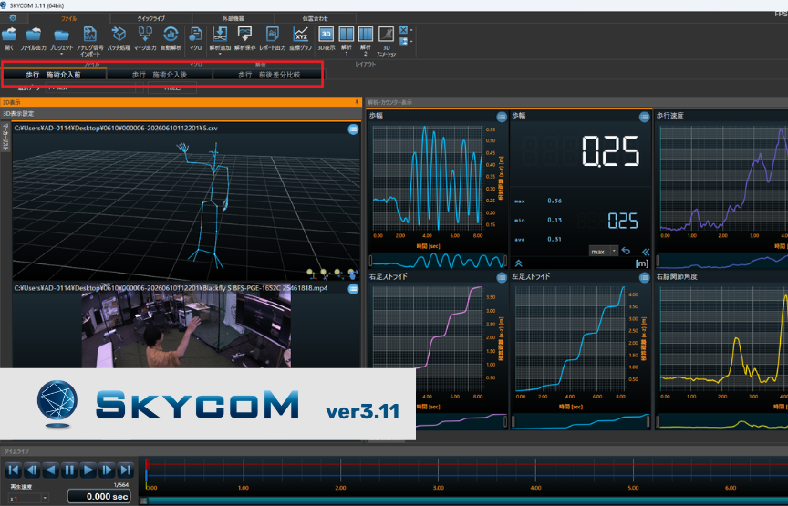Click the 解析追加 add analysis icon
This screenshot has height=506, width=788.
[220, 34]
